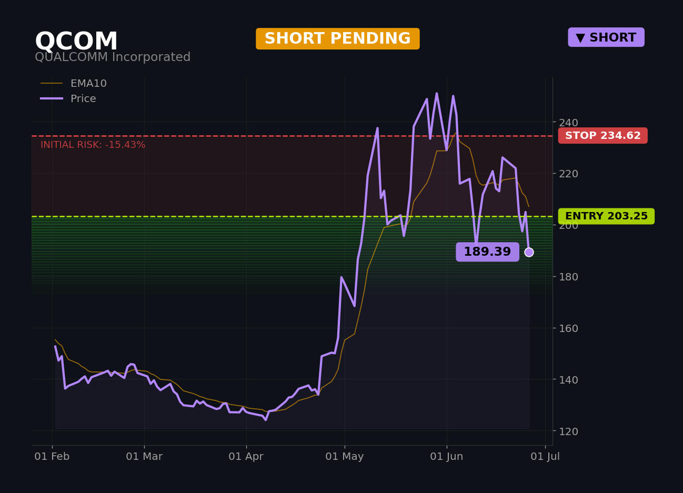Click the 140 price axis label
Viewport: 683px width, 493px height.
click(x=568, y=380)
